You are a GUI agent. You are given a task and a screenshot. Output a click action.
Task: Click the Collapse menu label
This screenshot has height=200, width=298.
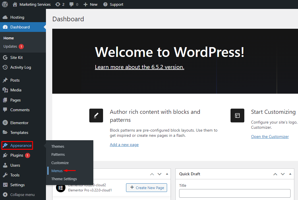22,195
